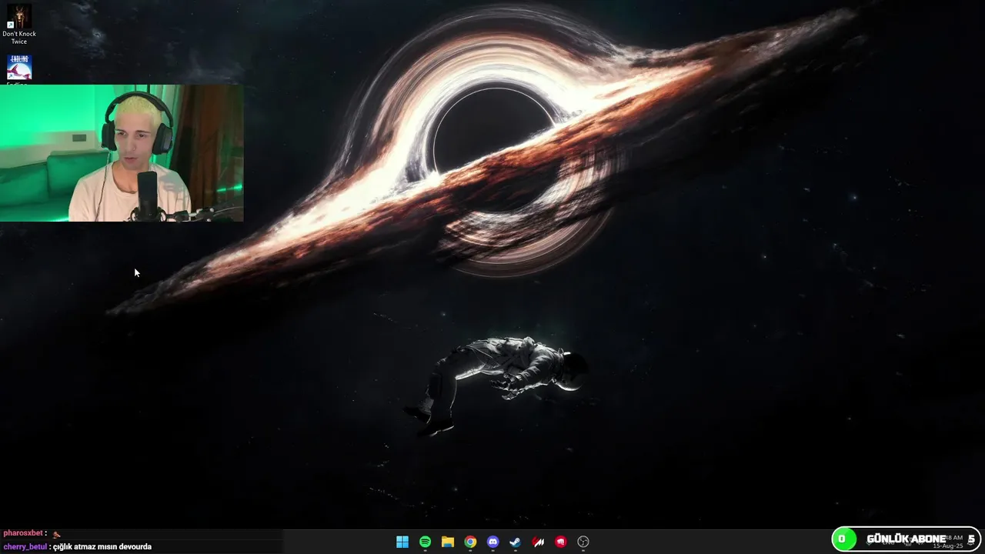Open Steam from the taskbar
Screen dimensions: 985x554
click(516, 542)
